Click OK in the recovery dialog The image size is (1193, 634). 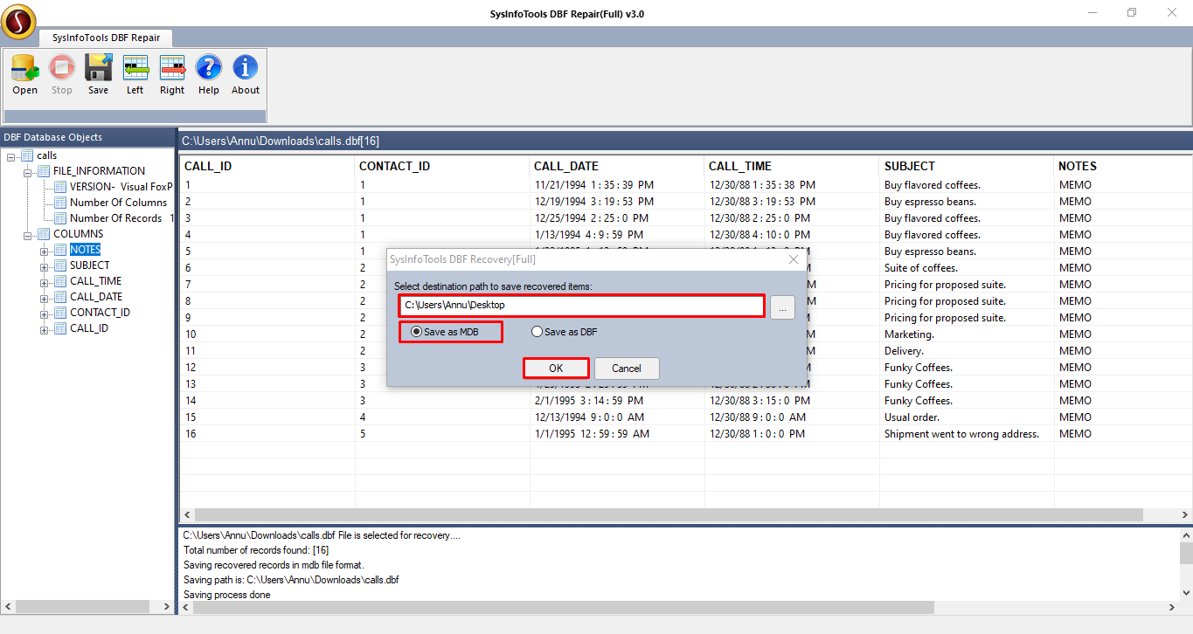pyautogui.click(x=556, y=369)
